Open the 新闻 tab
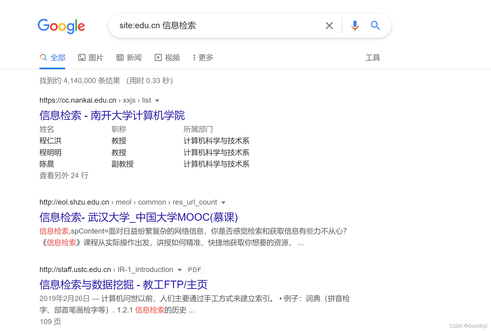The image size is (491, 331). point(129,57)
